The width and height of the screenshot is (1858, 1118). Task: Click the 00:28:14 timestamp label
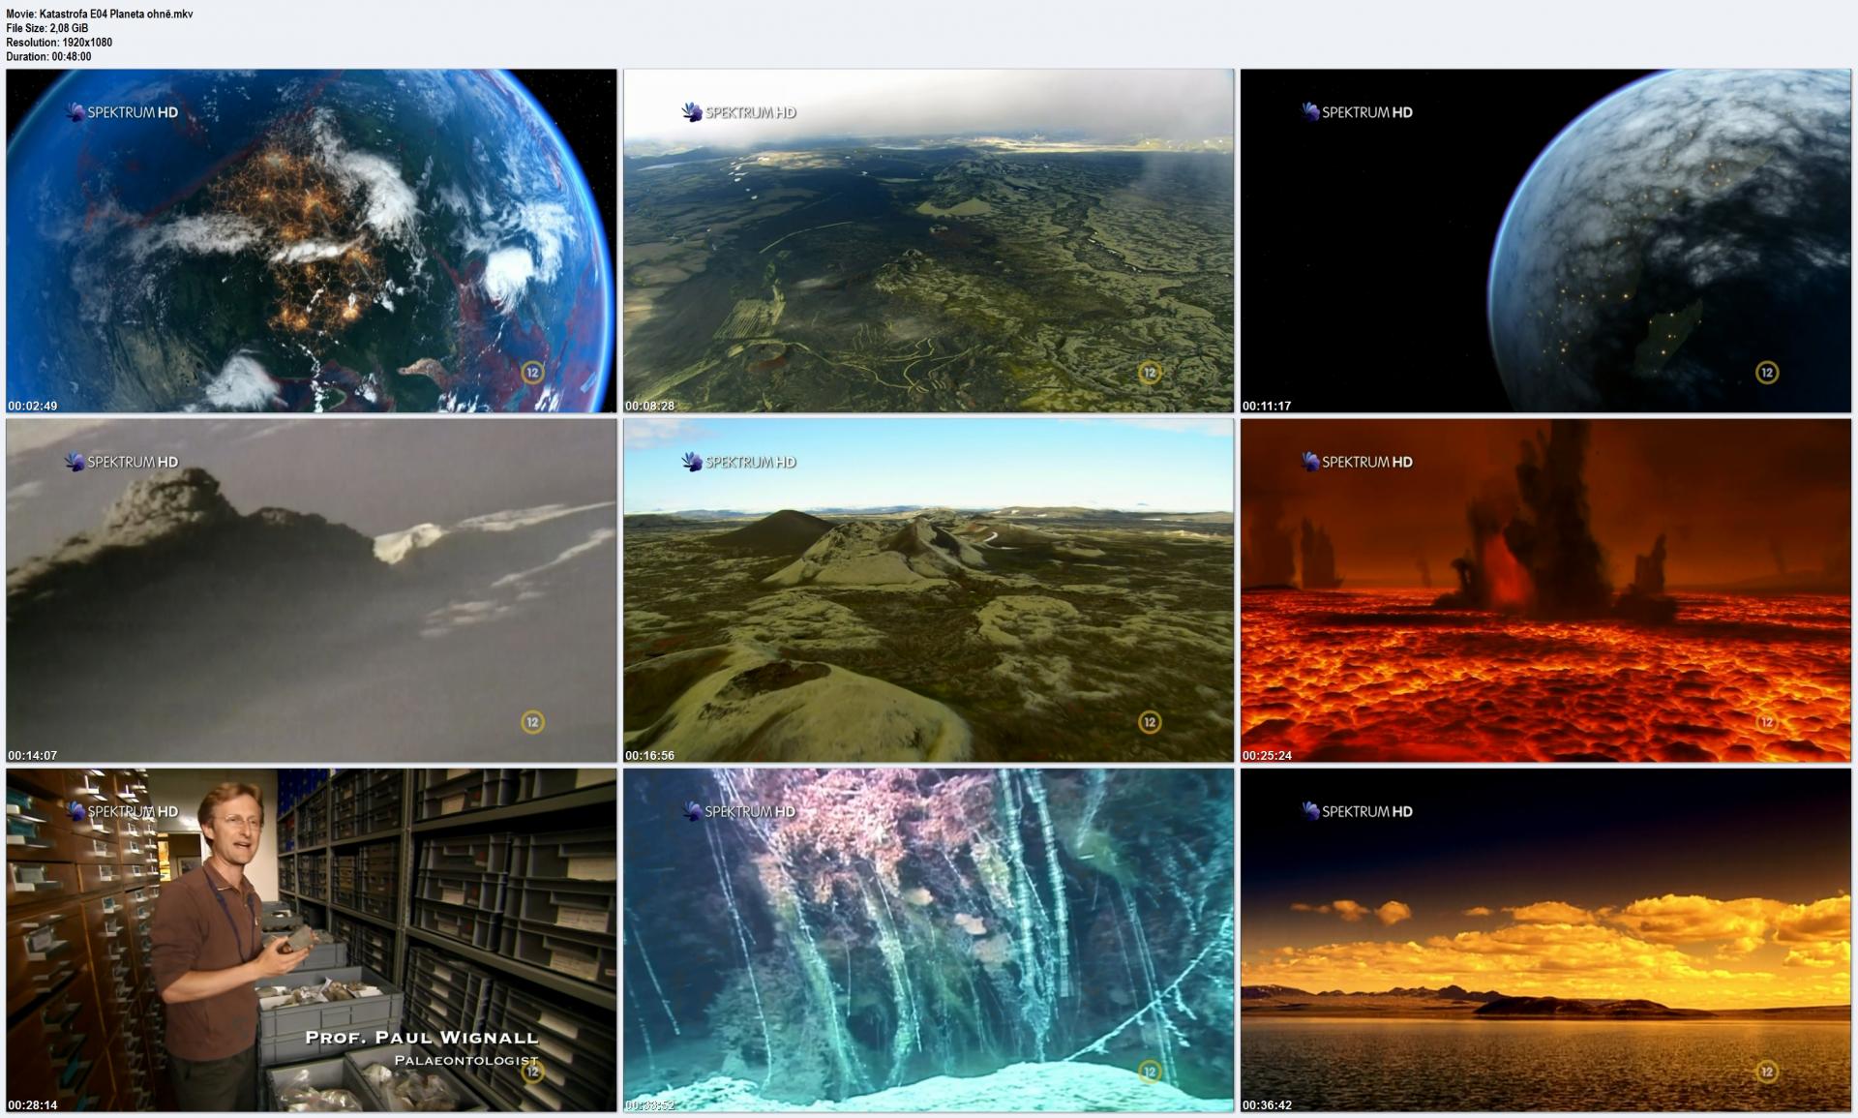[x=32, y=1104]
